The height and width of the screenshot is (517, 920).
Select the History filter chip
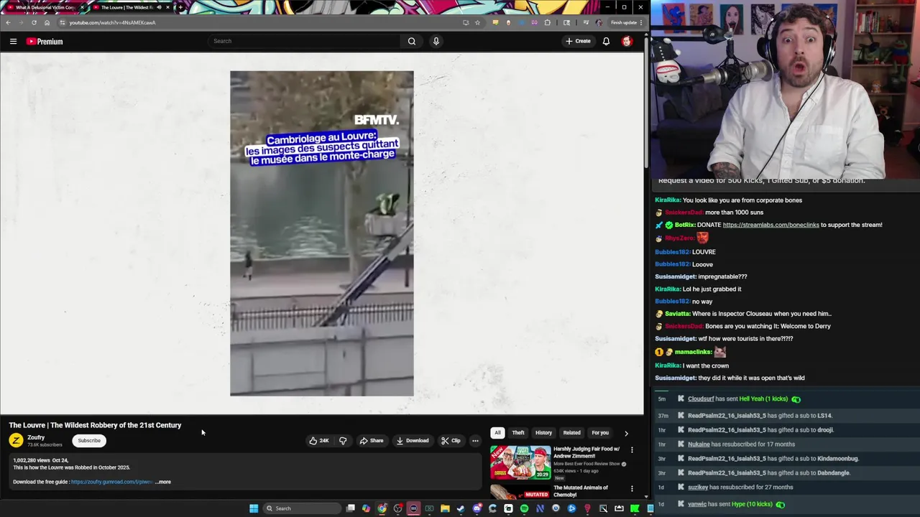[x=543, y=433]
